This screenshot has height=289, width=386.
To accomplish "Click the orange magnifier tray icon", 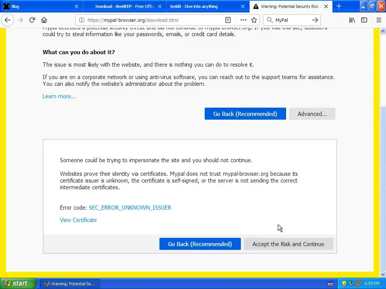I will point(358,284).
